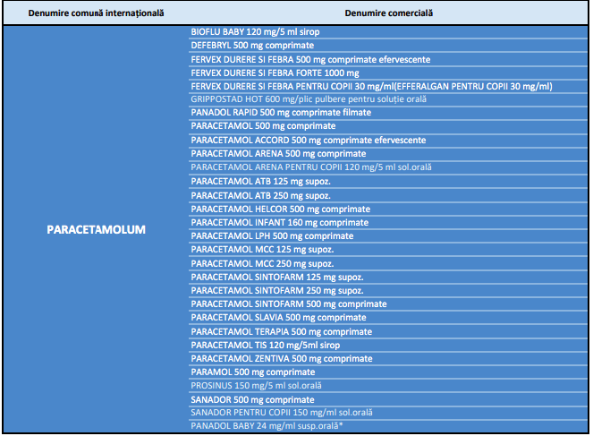Screen dimensions: 593x436
Task: Click PARACETAMOL LPH 500 mg comprimate
Action: tap(388, 236)
